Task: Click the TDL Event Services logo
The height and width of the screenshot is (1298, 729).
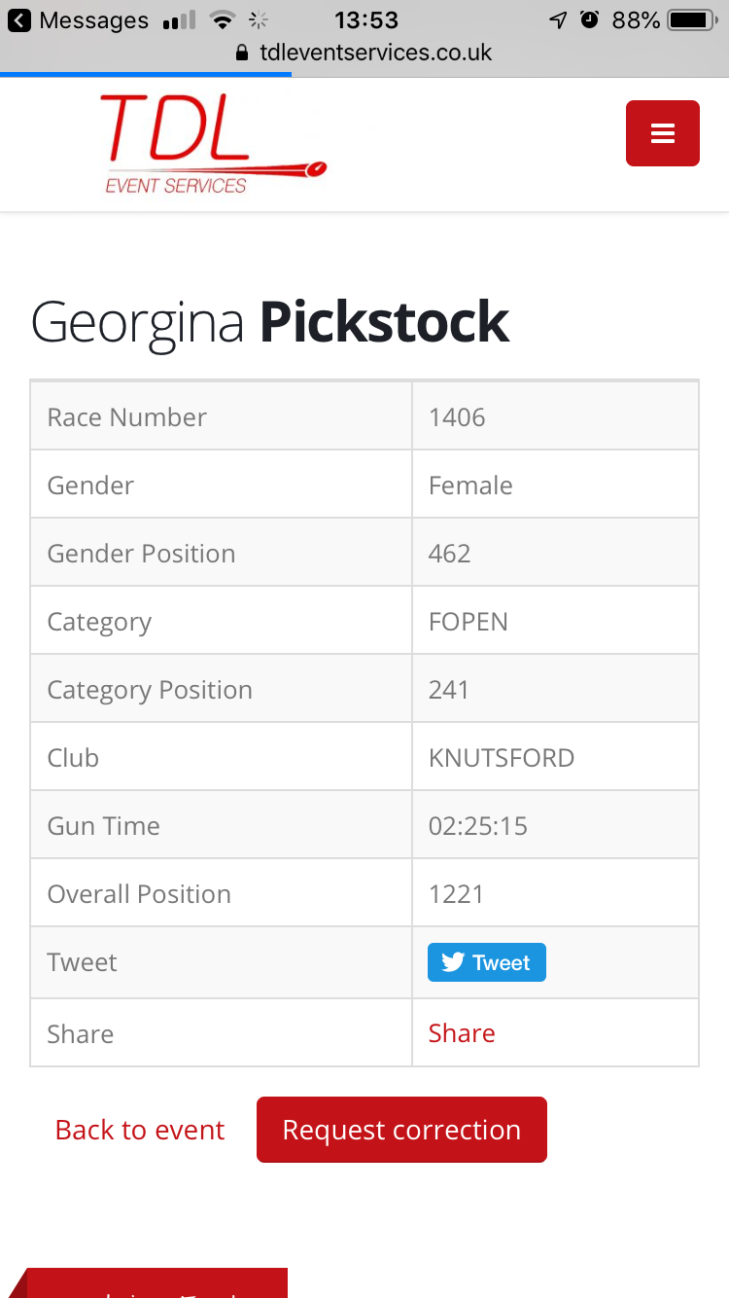Action: point(214,144)
